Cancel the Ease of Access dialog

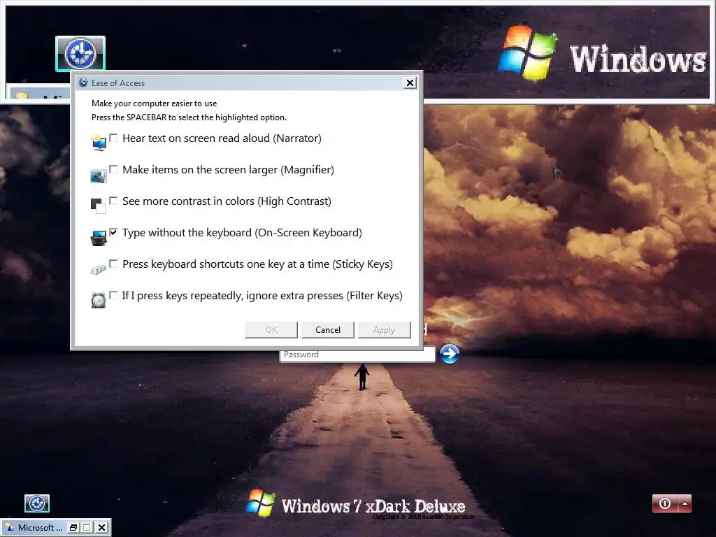328,330
